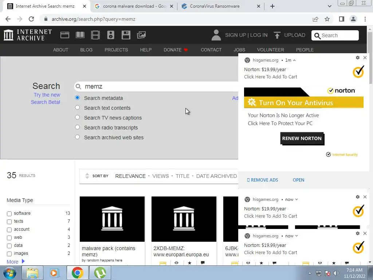Dismiss the top hisgames.org notification
The width and height of the screenshot is (373, 280).
[365, 58]
